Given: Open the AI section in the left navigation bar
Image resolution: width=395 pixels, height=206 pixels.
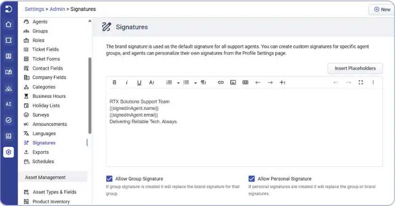Looking at the screenshot, I should coord(8,104).
